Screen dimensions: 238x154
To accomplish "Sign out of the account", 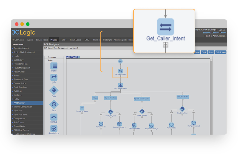I will (222, 30).
